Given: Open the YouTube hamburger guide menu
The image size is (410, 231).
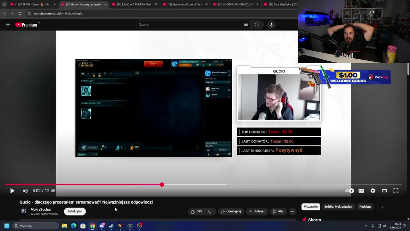Looking at the screenshot, I should pyautogui.click(x=8, y=25).
